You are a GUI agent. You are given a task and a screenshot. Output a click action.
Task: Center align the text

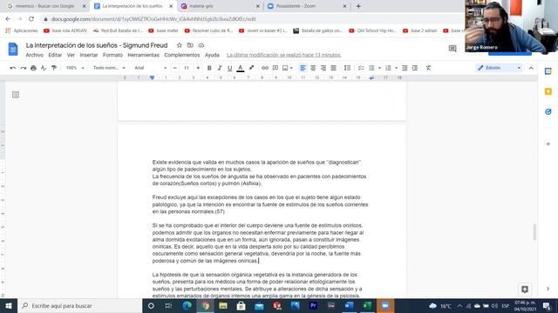point(313,68)
